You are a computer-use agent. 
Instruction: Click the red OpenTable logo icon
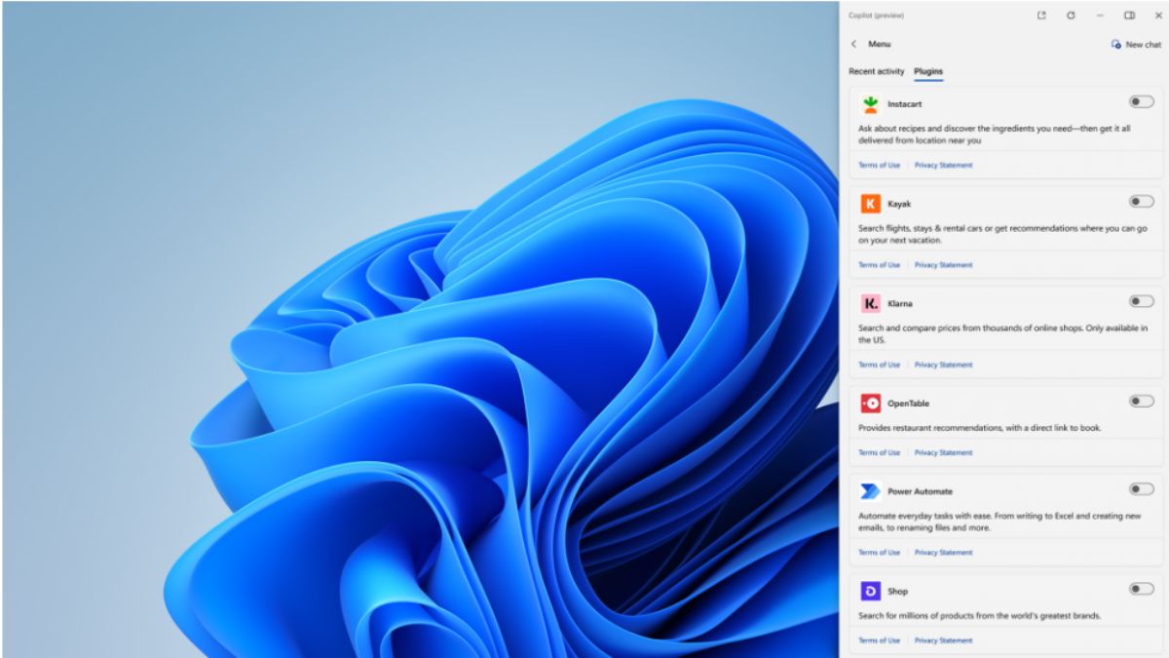[870, 404]
